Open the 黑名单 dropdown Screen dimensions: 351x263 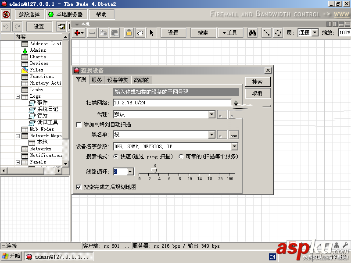coord(212,135)
